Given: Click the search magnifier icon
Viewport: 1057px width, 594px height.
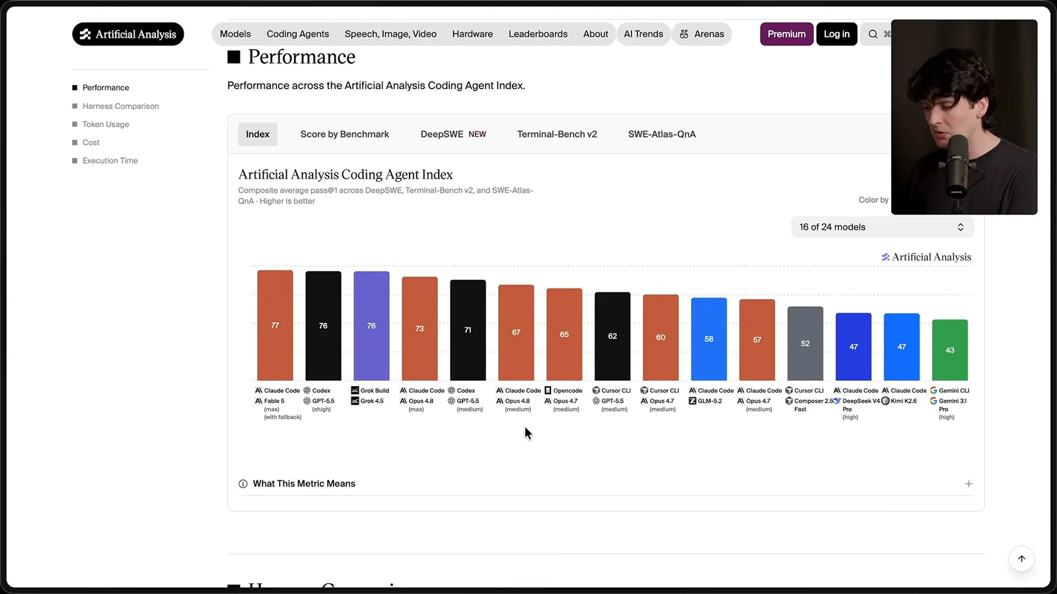Looking at the screenshot, I should click(873, 34).
